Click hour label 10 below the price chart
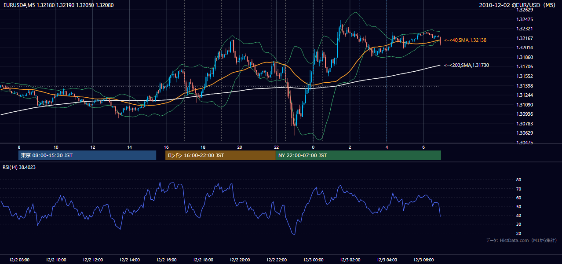The height and width of the screenshot is (264, 562). [x=56, y=147]
